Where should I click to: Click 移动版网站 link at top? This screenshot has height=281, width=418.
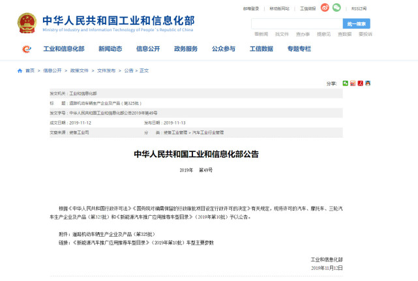point(279,8)
